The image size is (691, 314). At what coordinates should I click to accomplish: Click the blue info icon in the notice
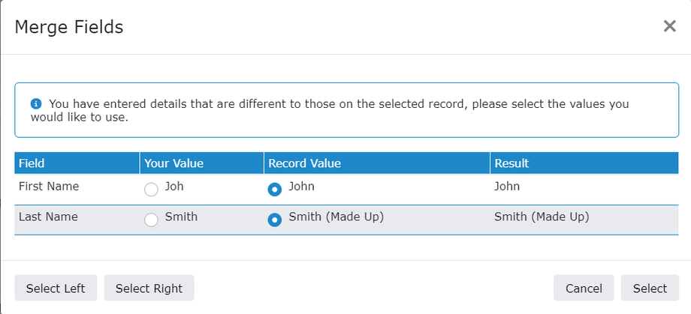35,104
